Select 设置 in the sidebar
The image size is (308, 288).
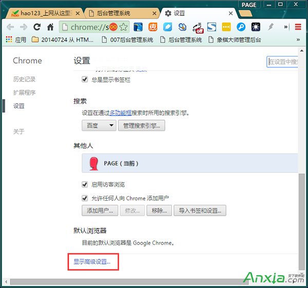coord(19,106)
